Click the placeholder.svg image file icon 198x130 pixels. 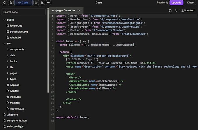click(8, 31)
